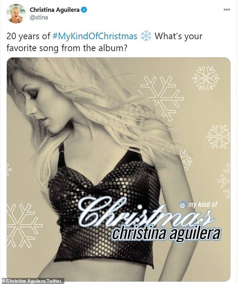Click the snowflake emoji in the tweet text
This screenshot has height=284, width=240.
tap(146, 36)
